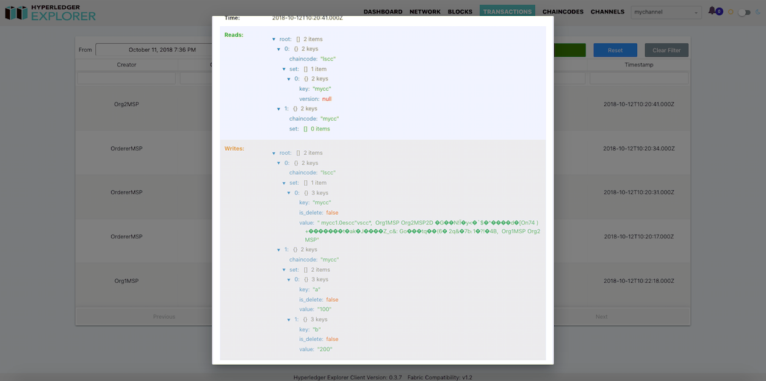
Task: Click the dark mode moon icon
Action: (758, 12)
